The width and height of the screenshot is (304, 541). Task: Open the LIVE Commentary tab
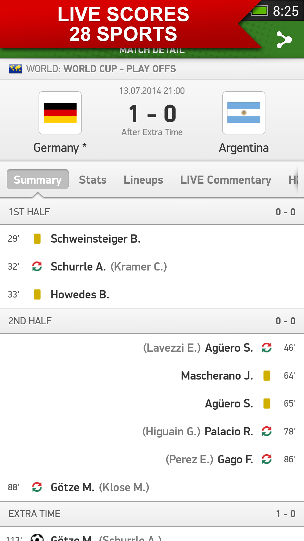pyautogui.click(x=226, y=180)
